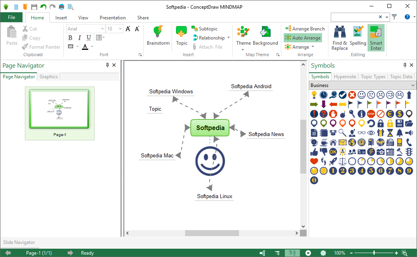Switch to the Topic Types tab

(373, 77)
